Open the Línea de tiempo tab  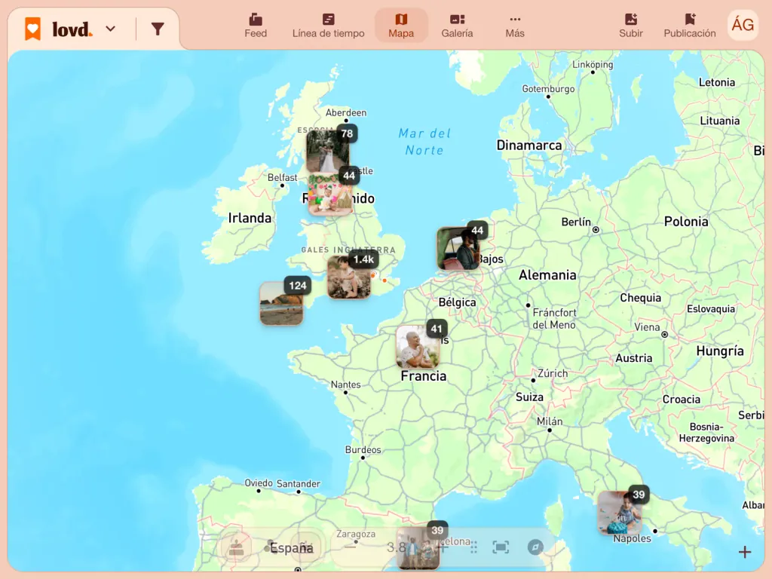(x=329, y=26)
